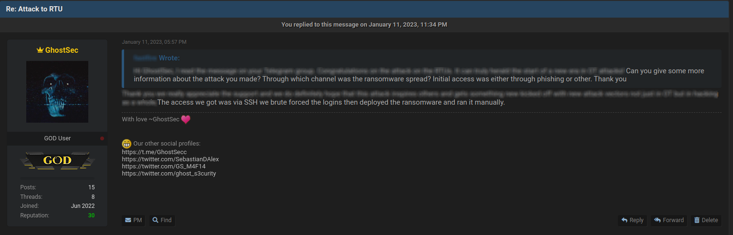Click the Reply arrow icon
Viewport: 733px width, 235px height.
[624, 220]
